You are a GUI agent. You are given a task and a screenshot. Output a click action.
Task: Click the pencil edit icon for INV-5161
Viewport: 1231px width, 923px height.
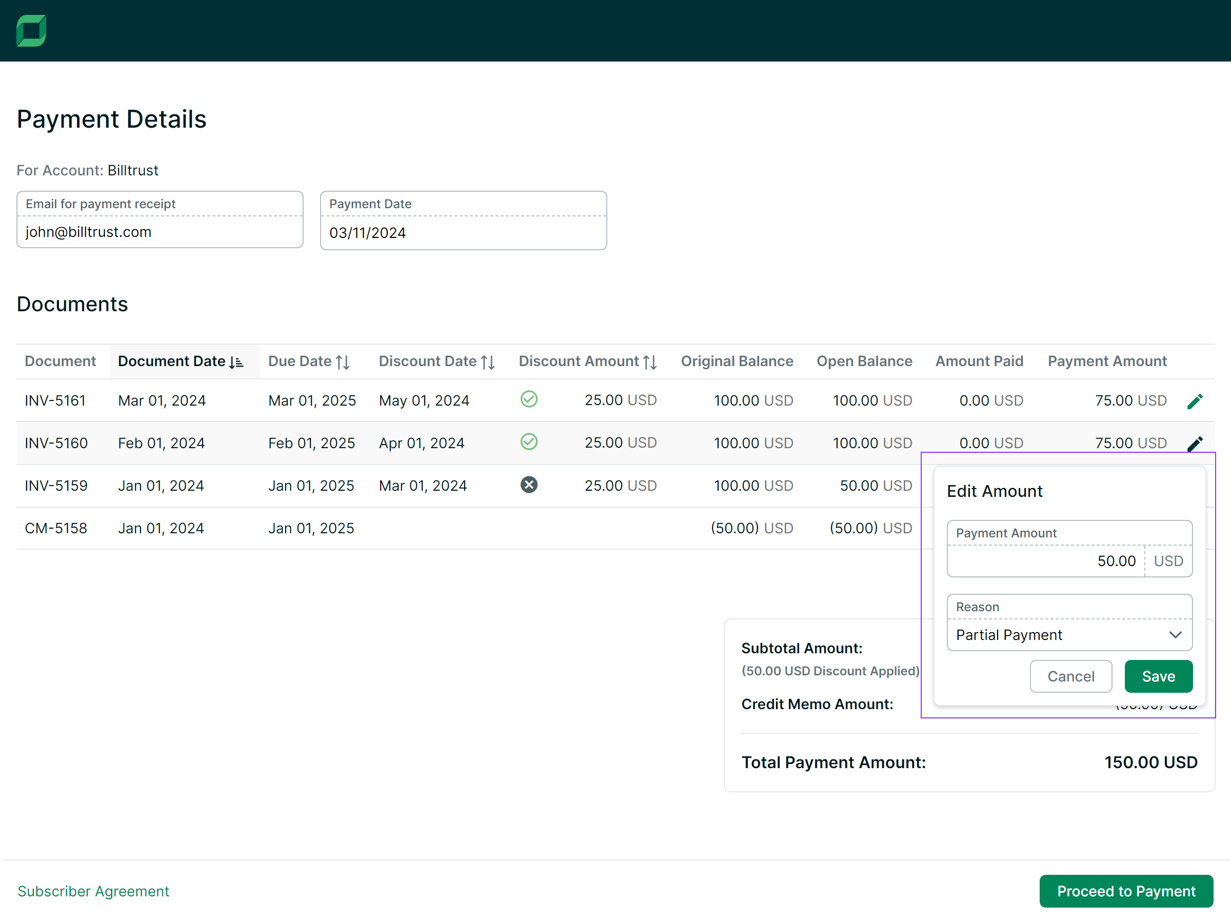point(1194,401)
